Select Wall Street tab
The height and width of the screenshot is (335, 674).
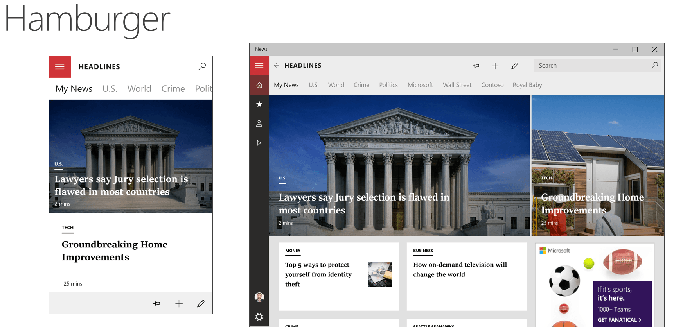coord(457,85)
